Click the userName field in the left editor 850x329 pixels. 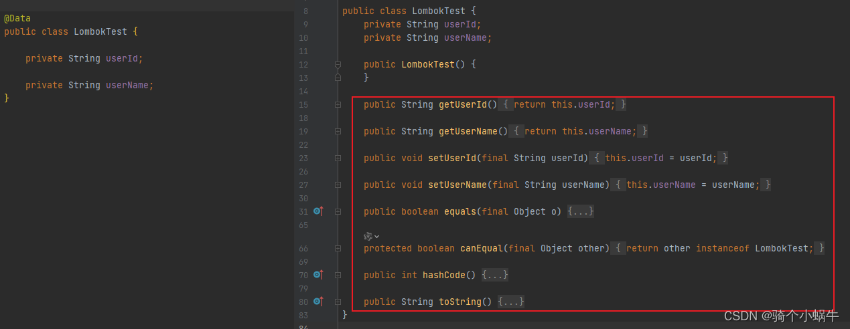[127, 85]
